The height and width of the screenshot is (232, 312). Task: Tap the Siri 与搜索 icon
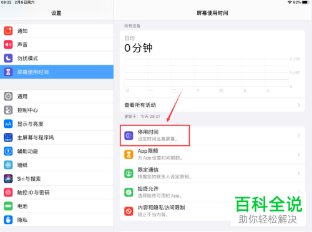pos(8,178)
